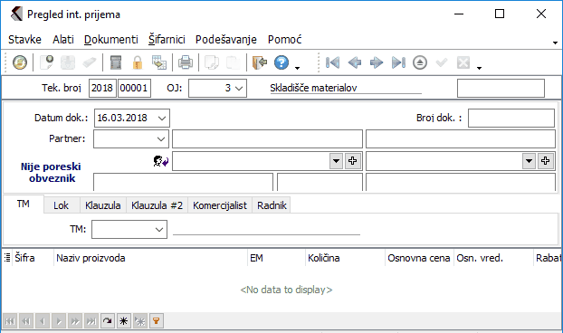This screenshot has height=333, width=563.
Task: Open the Dokumenti menu
Action: [x=111, y=39]
